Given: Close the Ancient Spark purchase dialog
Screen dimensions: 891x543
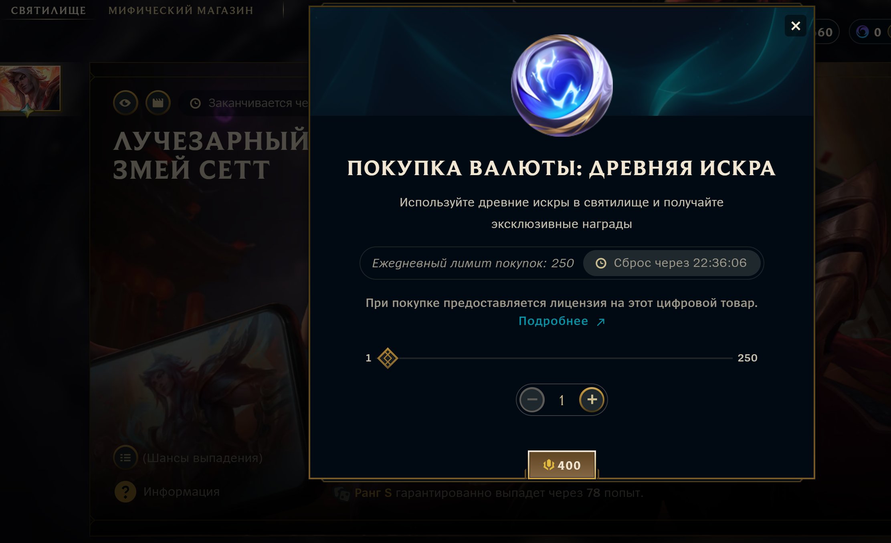Looking at the screenshot, I should coord(795,26).
